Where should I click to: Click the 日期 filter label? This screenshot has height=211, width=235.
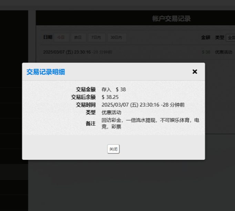click(48, 37)
